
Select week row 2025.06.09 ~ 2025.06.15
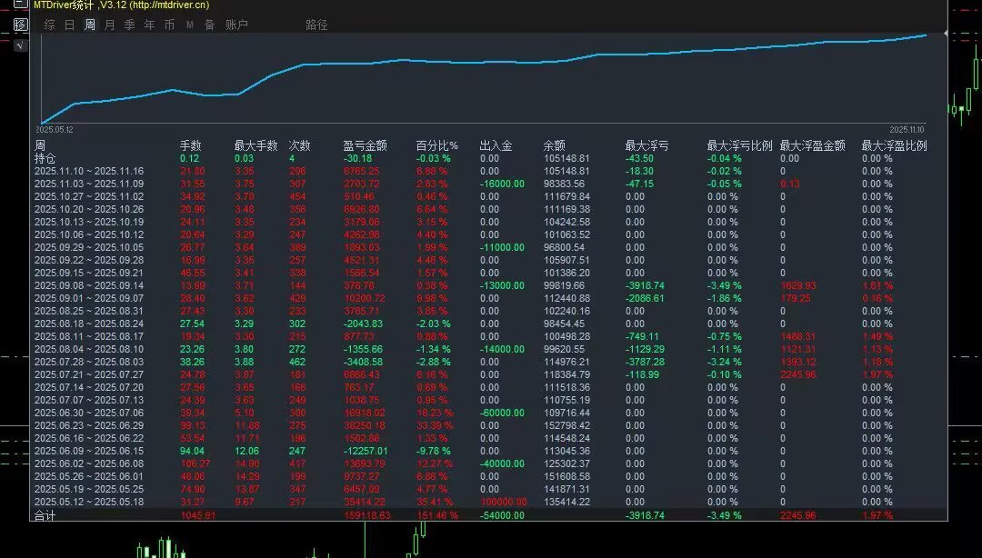tap(89, 451)
